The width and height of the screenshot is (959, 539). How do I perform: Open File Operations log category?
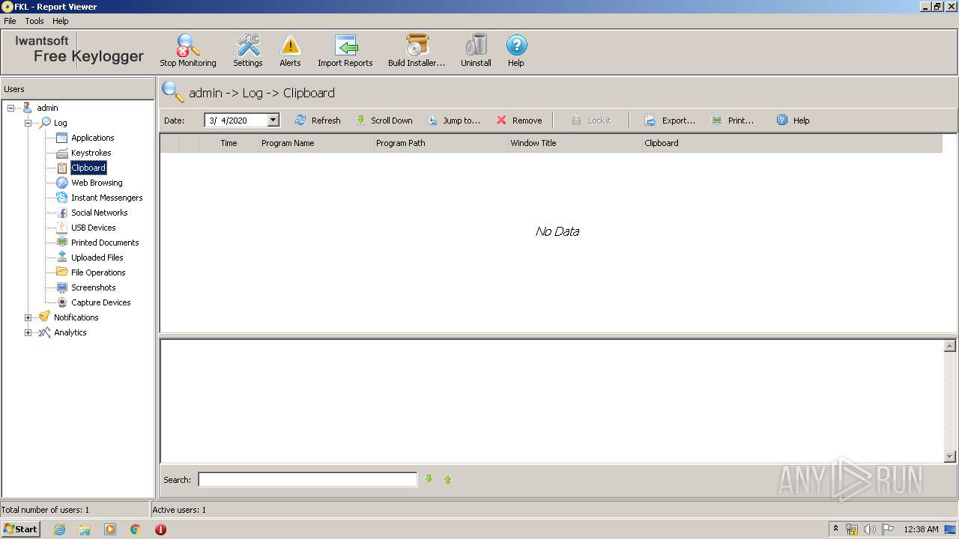[x=98, y=272]
